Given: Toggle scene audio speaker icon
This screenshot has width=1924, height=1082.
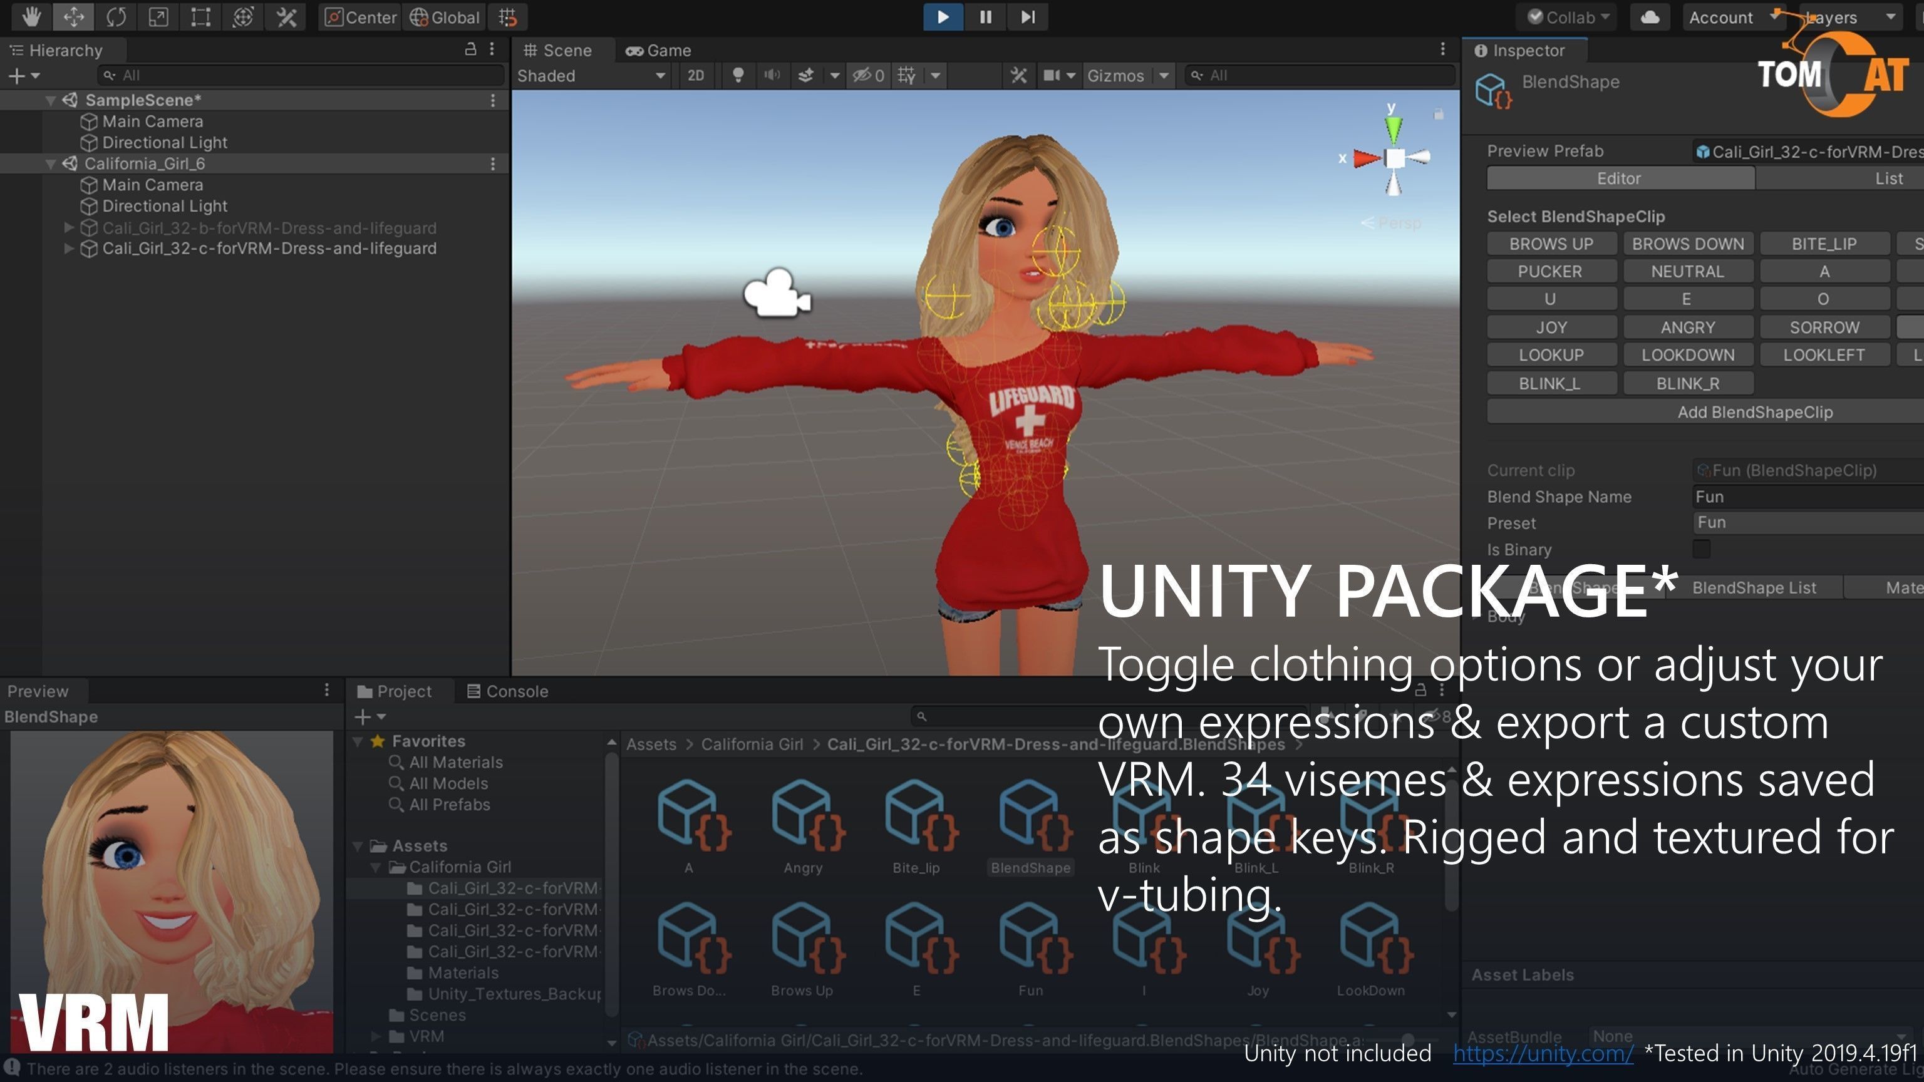Looking at the screenshot, I should pos(772,75).
